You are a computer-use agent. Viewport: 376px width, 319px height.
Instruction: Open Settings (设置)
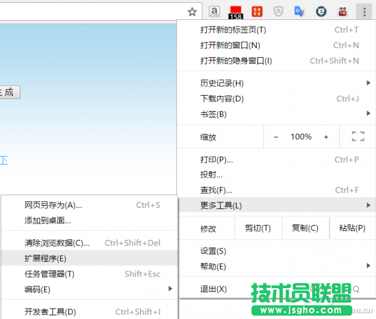coord(276,251)
